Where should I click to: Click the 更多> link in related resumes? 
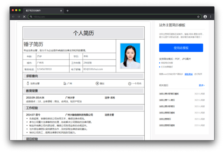tap(202, 85)
